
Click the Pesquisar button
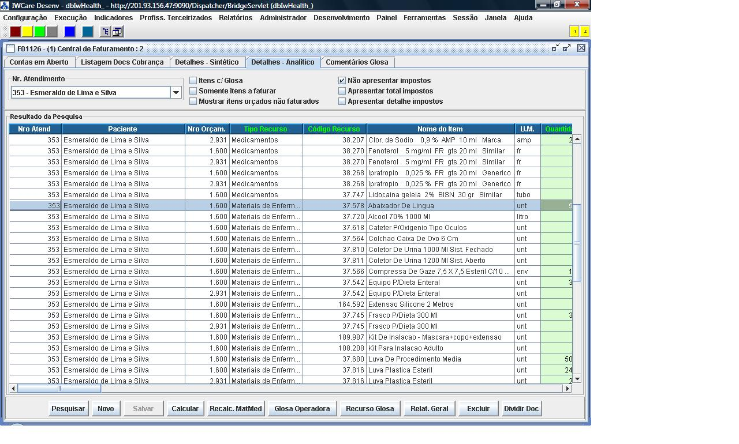click(x=68, y=409)
